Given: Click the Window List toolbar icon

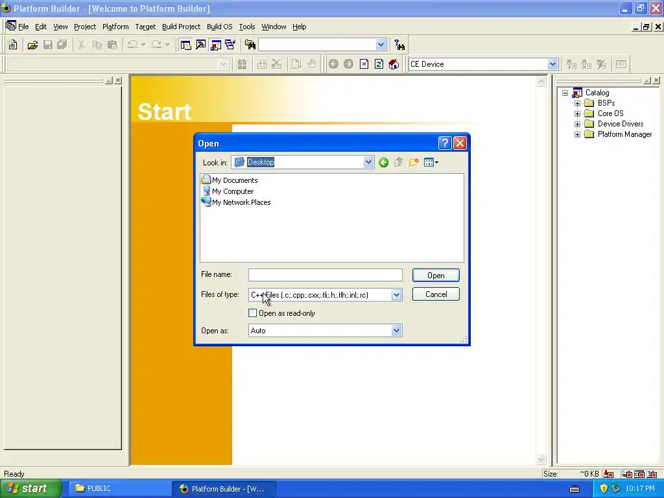Looking at the screenshot, I should click(231, 45).
